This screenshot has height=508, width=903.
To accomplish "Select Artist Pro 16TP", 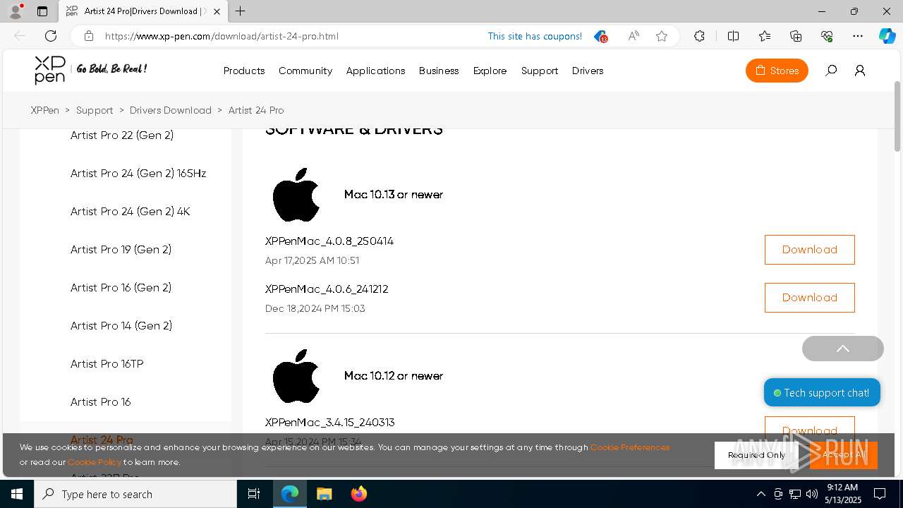I will coord(107,363).
